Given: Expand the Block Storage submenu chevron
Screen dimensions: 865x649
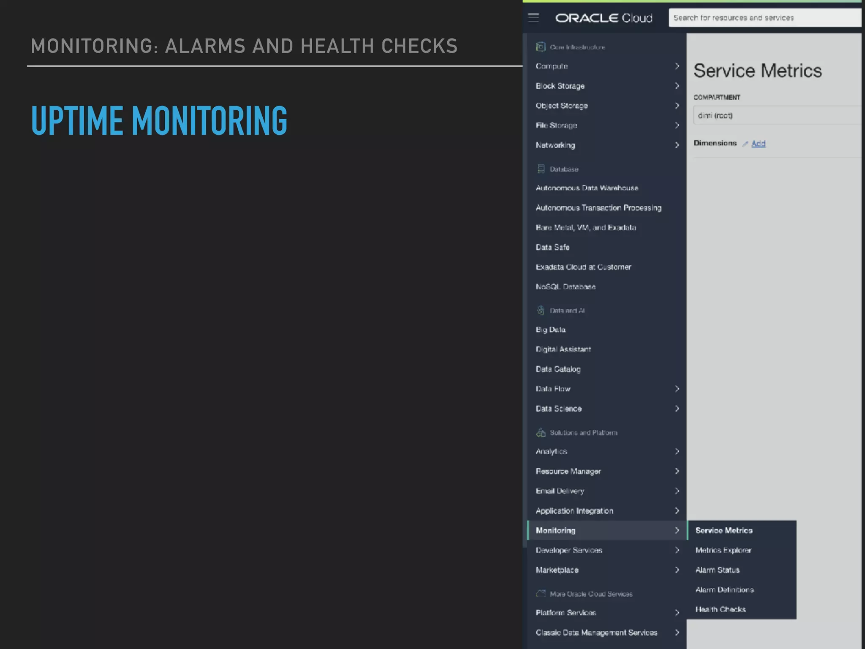Looking at the screenshot, I should click(x=677, y=86).
